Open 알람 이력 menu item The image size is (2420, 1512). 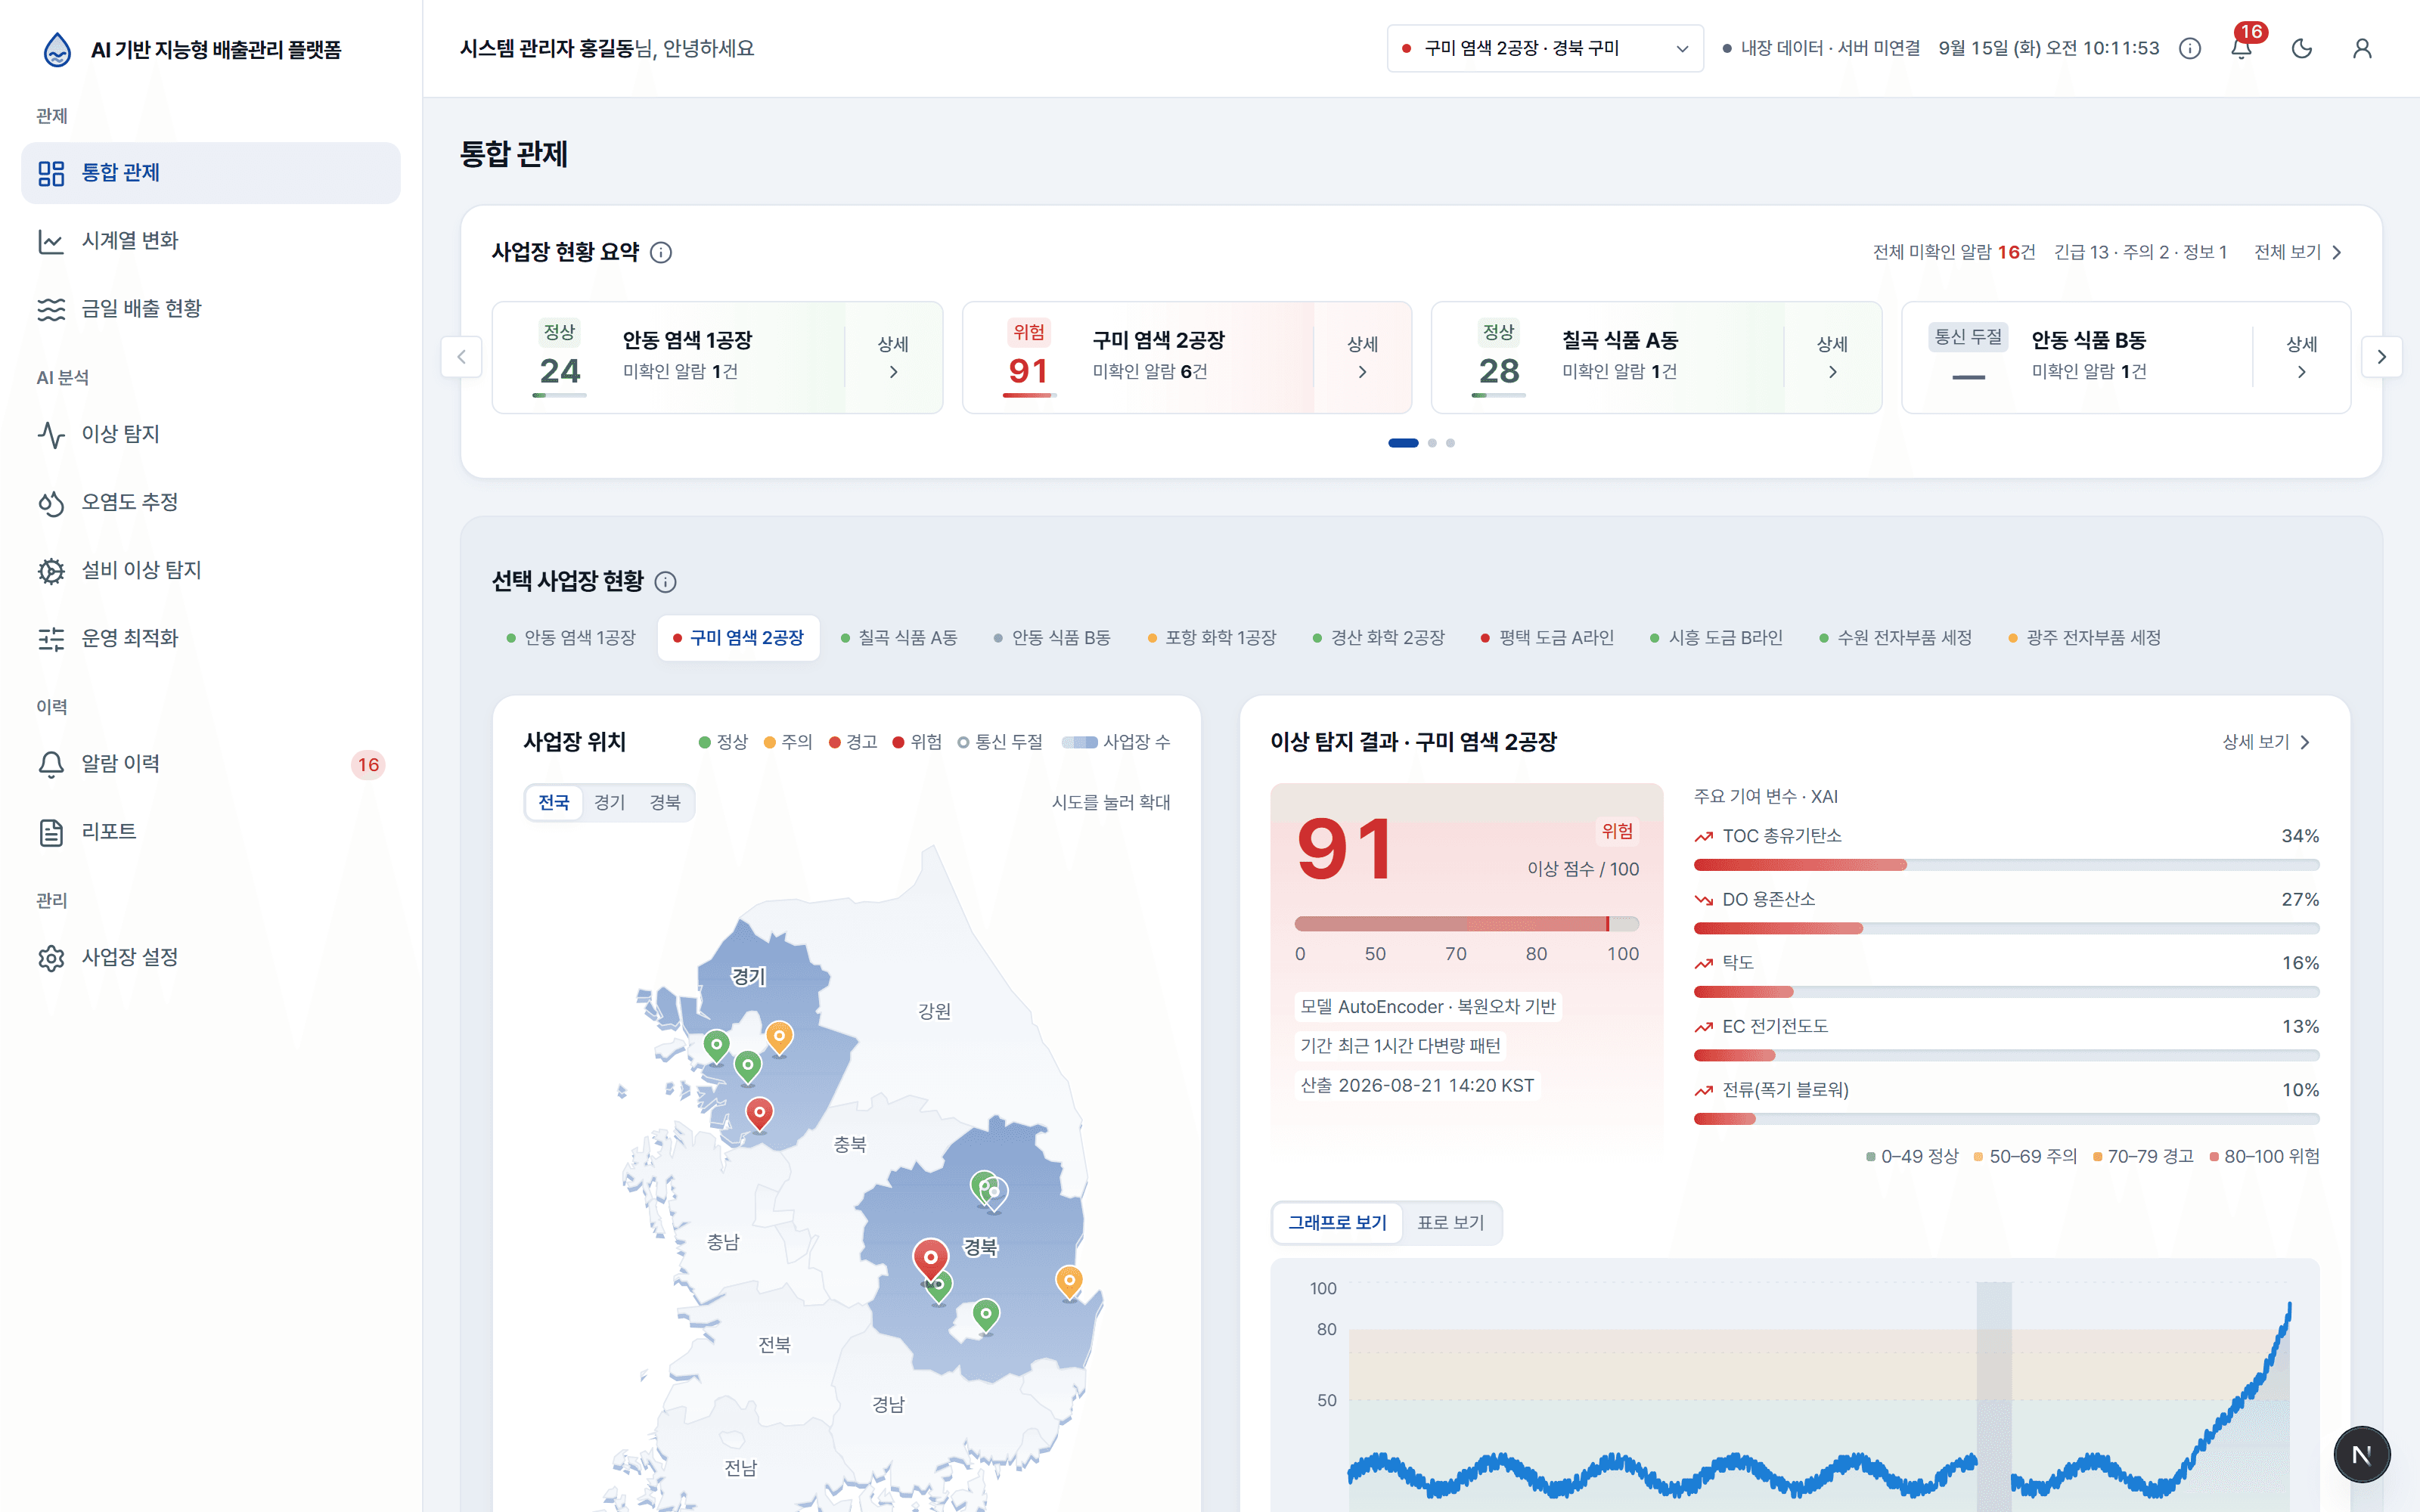pyautogui.click(x=210, y=764)
